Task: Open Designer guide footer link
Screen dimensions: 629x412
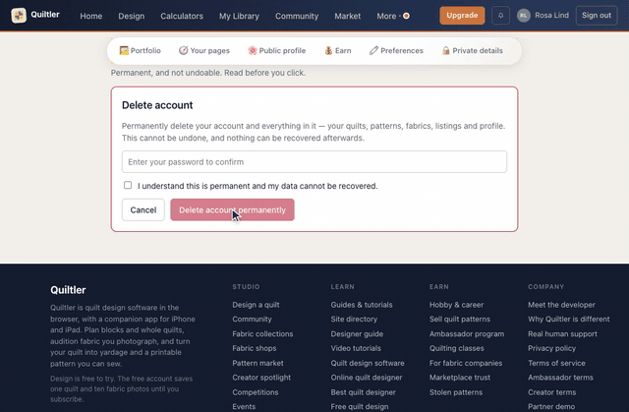Action: point(357,333)
